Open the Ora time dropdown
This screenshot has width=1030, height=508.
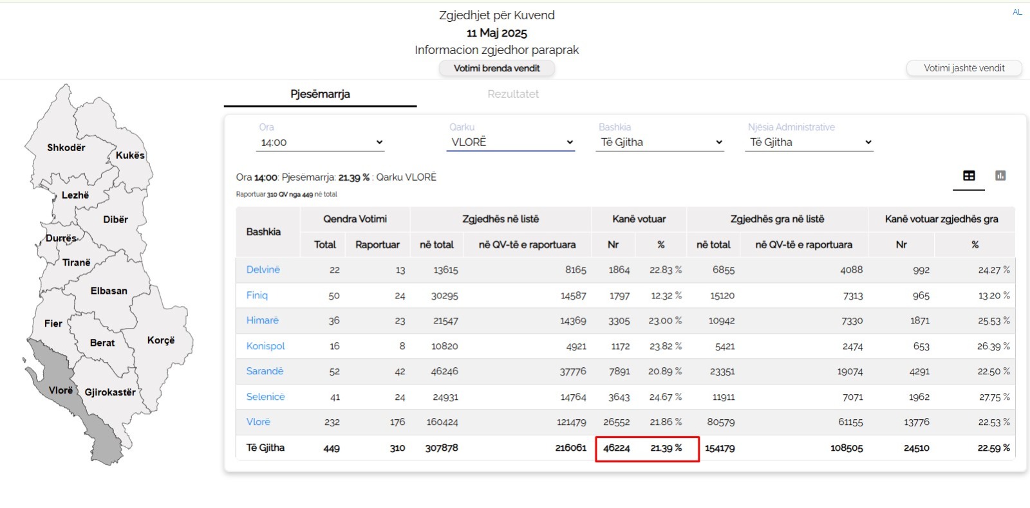click(x=321, y=142)
